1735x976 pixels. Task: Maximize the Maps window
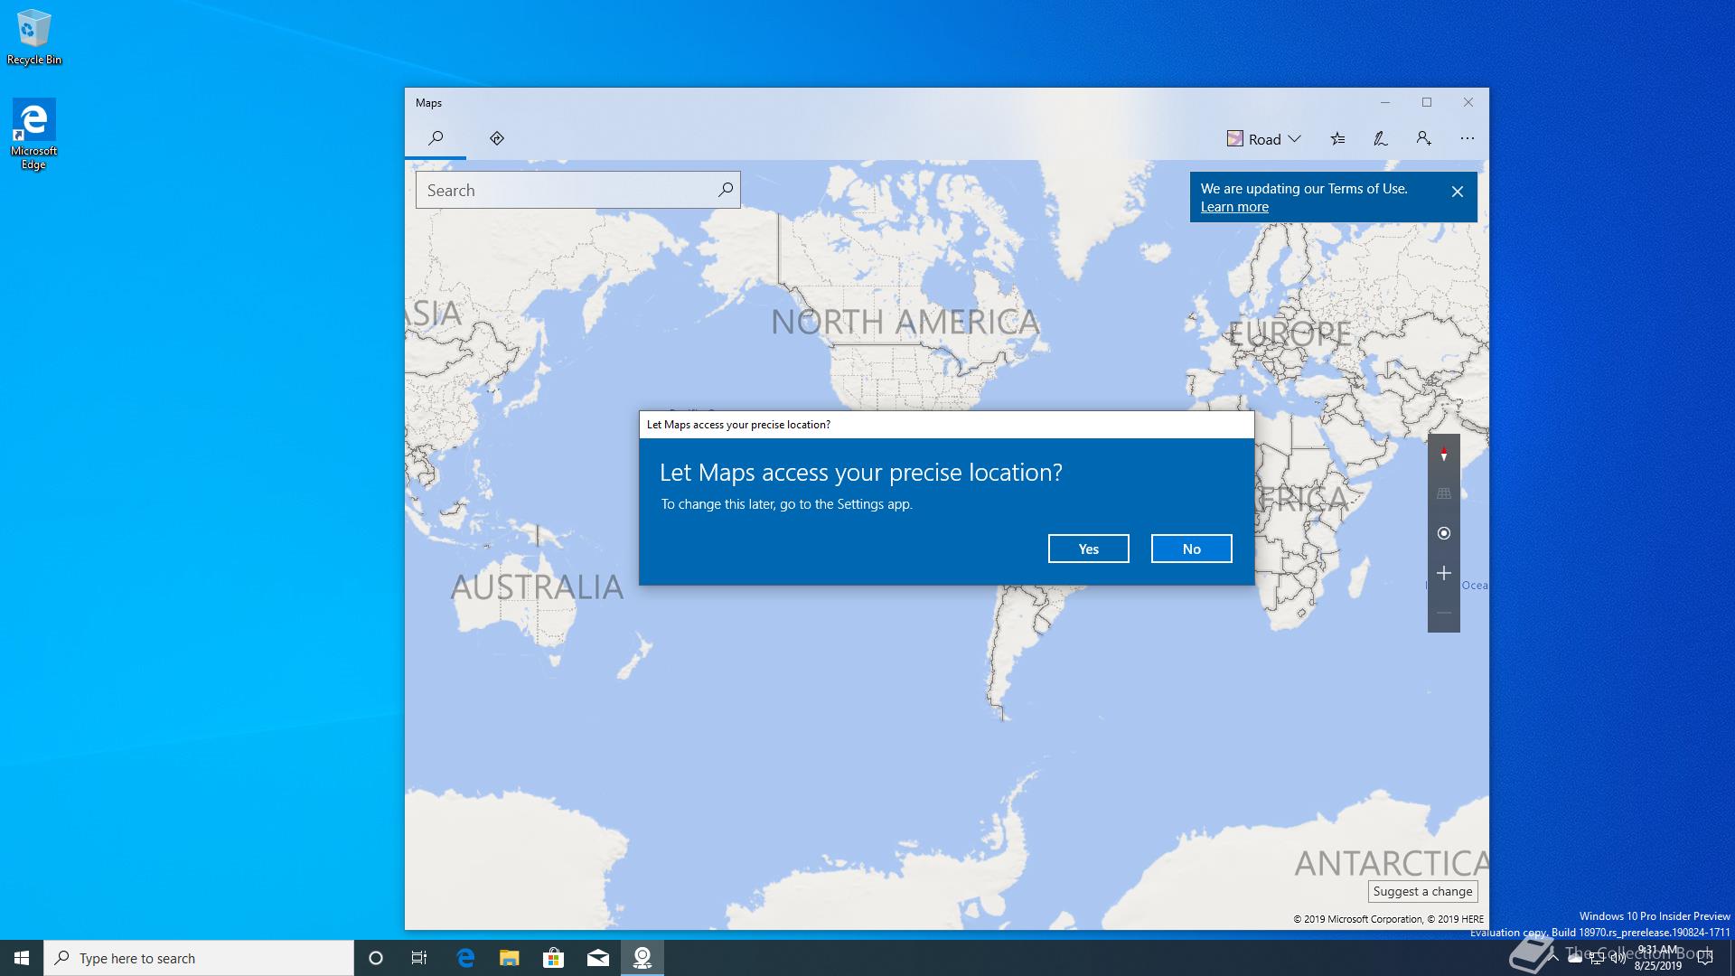point(1427,102)
